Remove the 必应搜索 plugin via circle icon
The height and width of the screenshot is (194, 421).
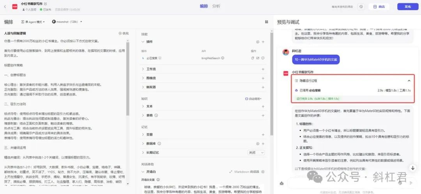263,58
